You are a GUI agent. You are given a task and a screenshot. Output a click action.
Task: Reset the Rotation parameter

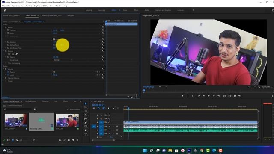(x=103, y=42)
